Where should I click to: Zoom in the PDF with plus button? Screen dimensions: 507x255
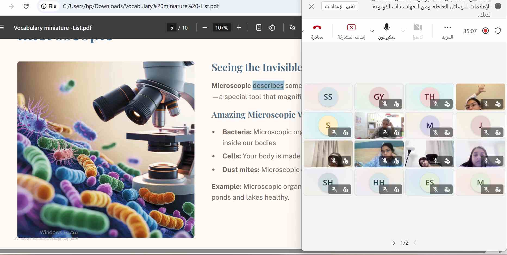tap(239, 28)
